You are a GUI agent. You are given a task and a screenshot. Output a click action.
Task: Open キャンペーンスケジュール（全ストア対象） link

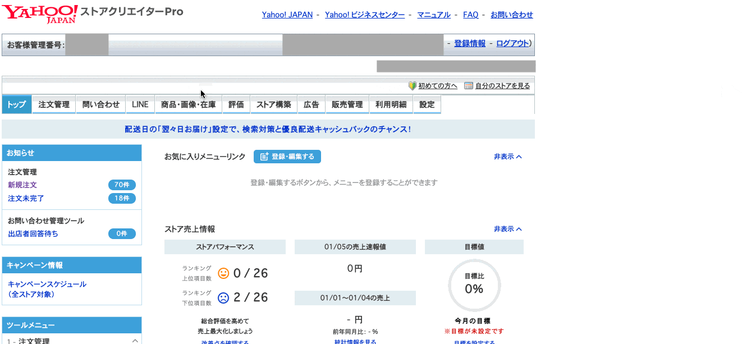pos(47,289)
